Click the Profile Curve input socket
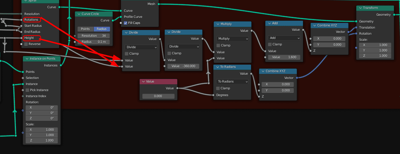The width and height of the screenshot is (400, 154). (x=121, y=17)
